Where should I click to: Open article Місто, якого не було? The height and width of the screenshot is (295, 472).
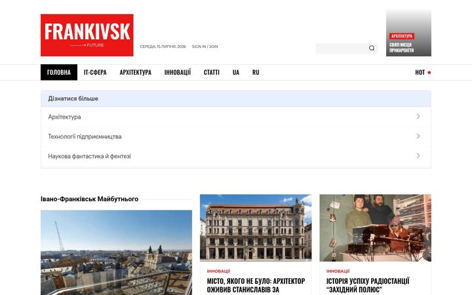256,285
